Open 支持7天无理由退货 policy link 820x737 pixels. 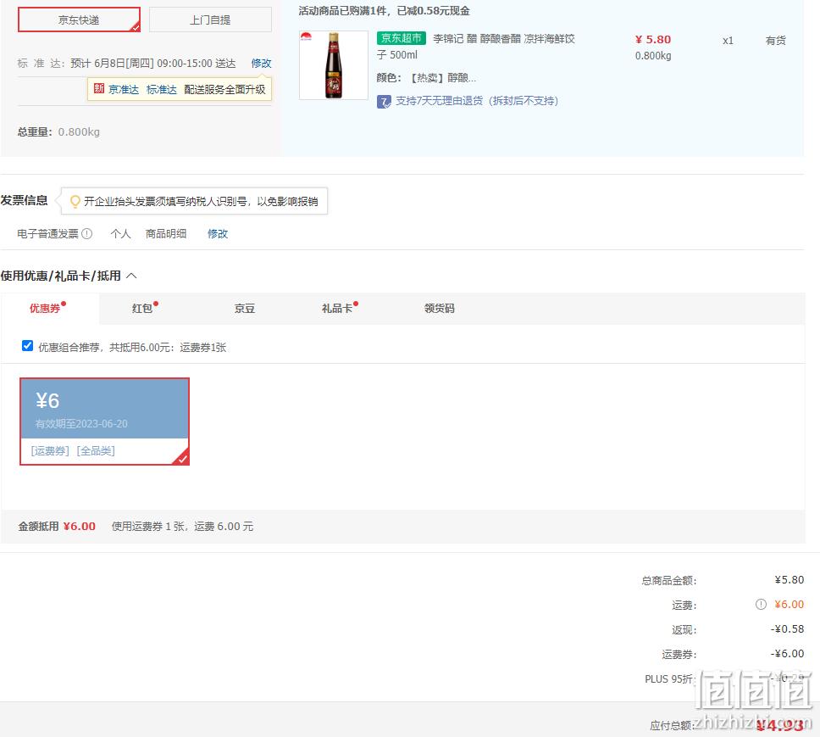point(476,101)
